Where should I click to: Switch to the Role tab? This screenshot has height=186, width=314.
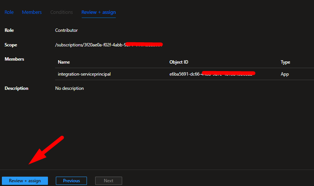coord(9,12)
